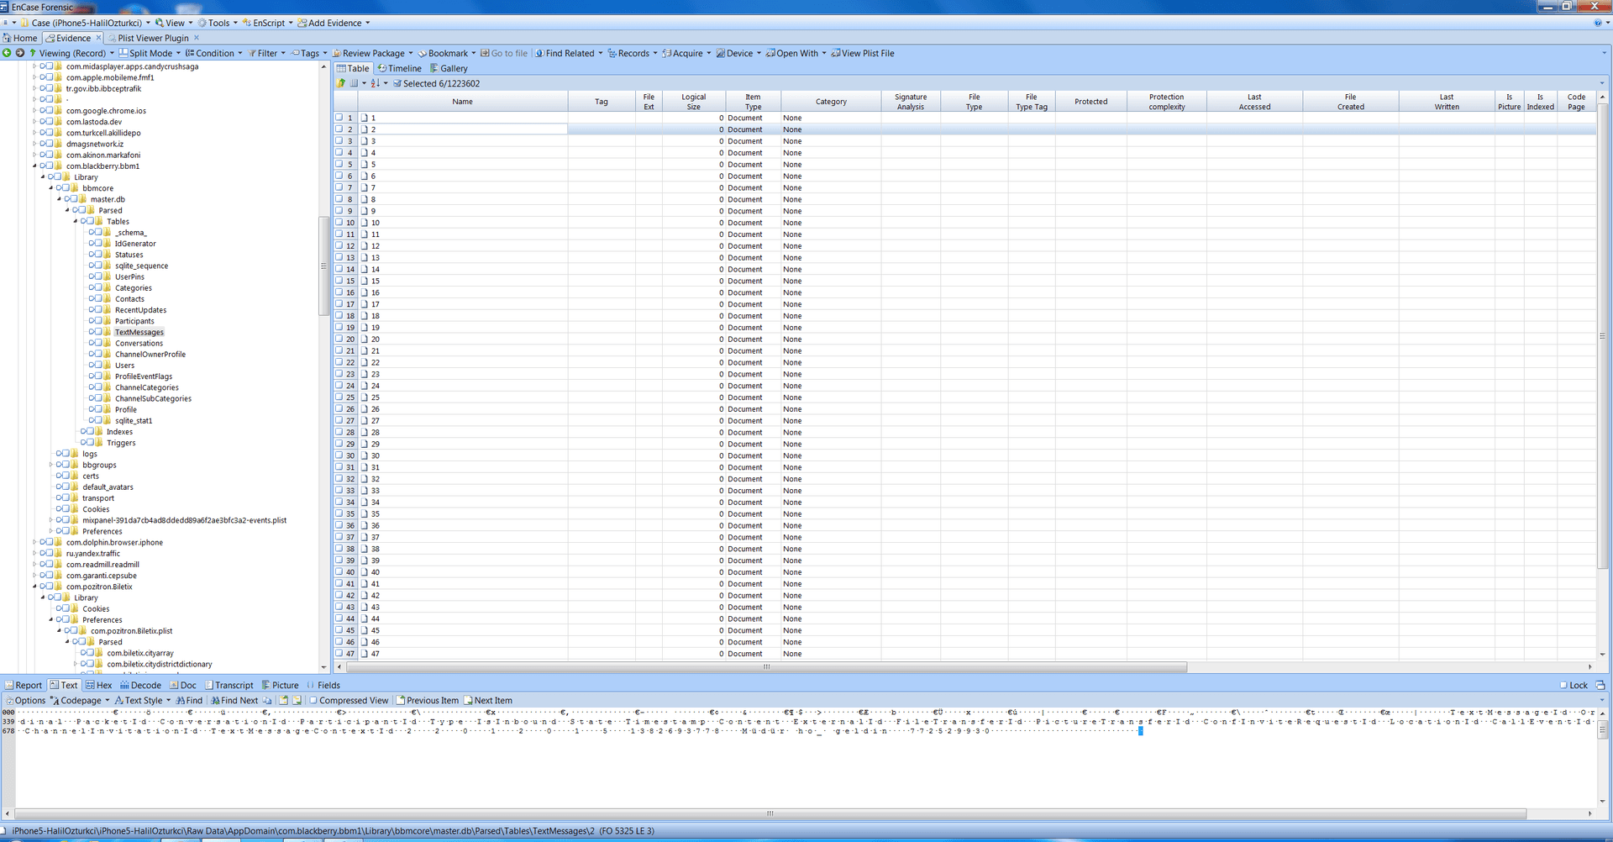Open the Plist Viewer Plugin tab

point(151,38)
